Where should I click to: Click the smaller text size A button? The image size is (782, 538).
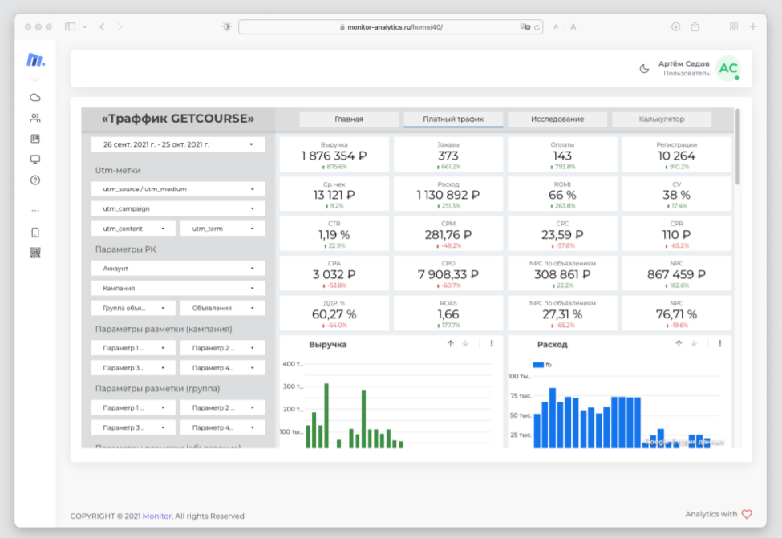pos(556,27)
